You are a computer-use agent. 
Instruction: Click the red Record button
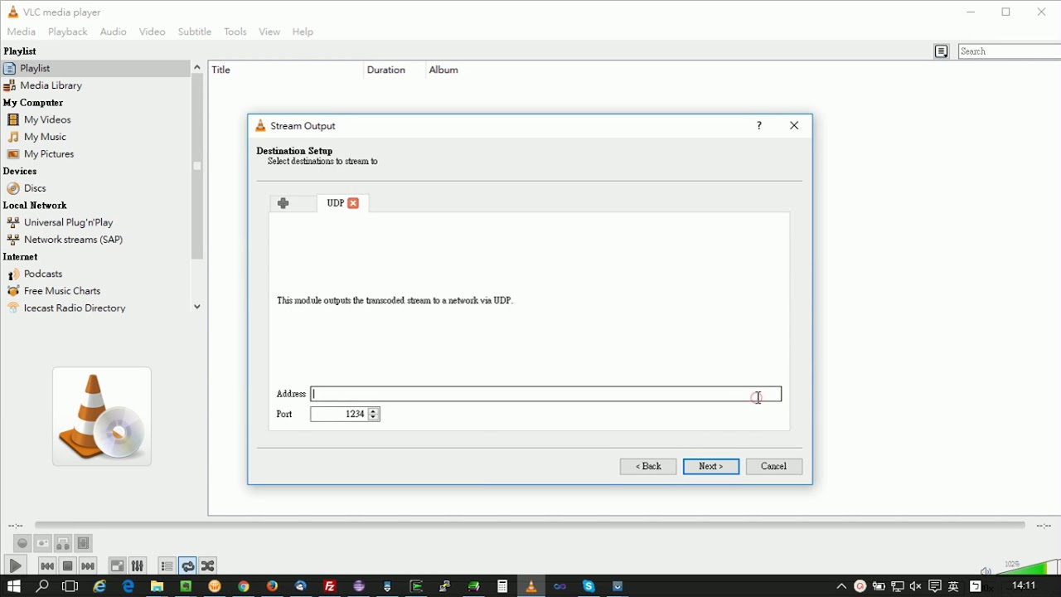tap(22, 543)
